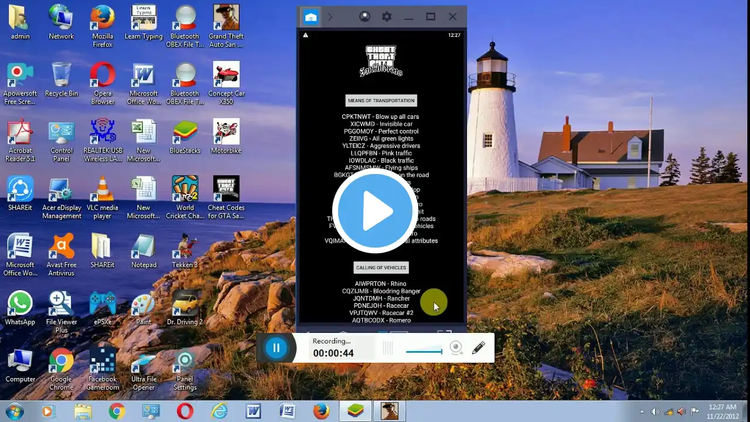Expand the forward chevron beside home tab

pos(330,17)
